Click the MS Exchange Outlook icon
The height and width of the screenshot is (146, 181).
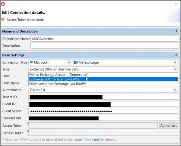(76, 62)
